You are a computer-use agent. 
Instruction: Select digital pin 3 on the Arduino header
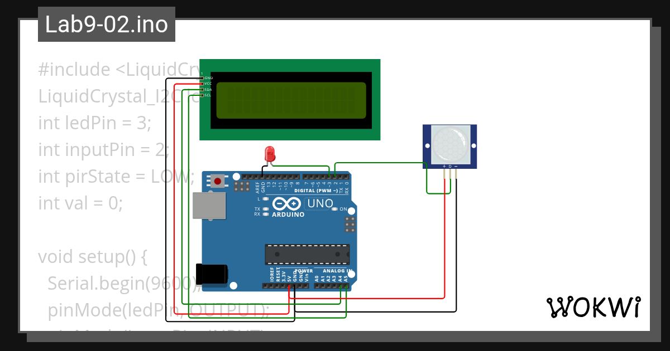(329, 176)
